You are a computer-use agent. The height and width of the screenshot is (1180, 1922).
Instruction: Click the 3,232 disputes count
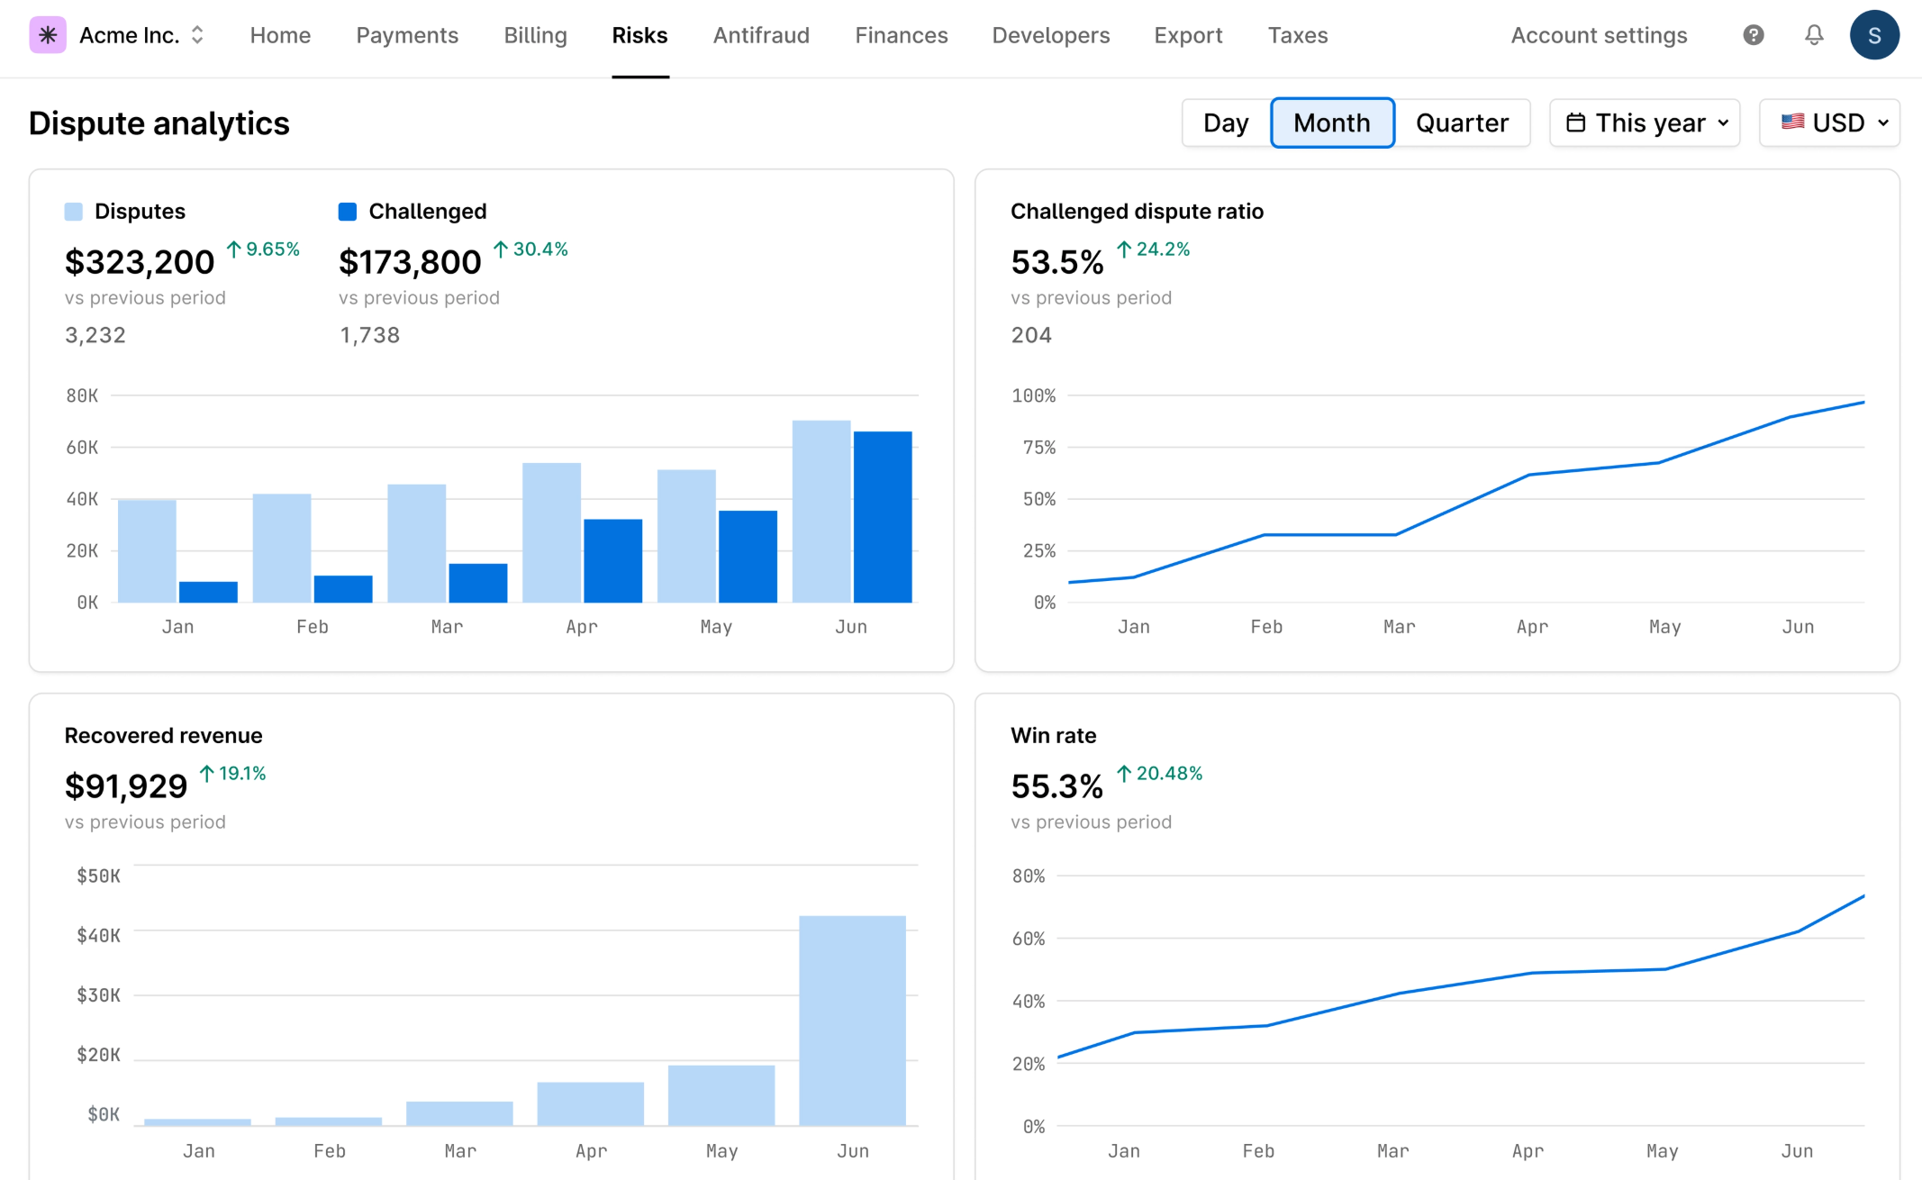point(95,335)
